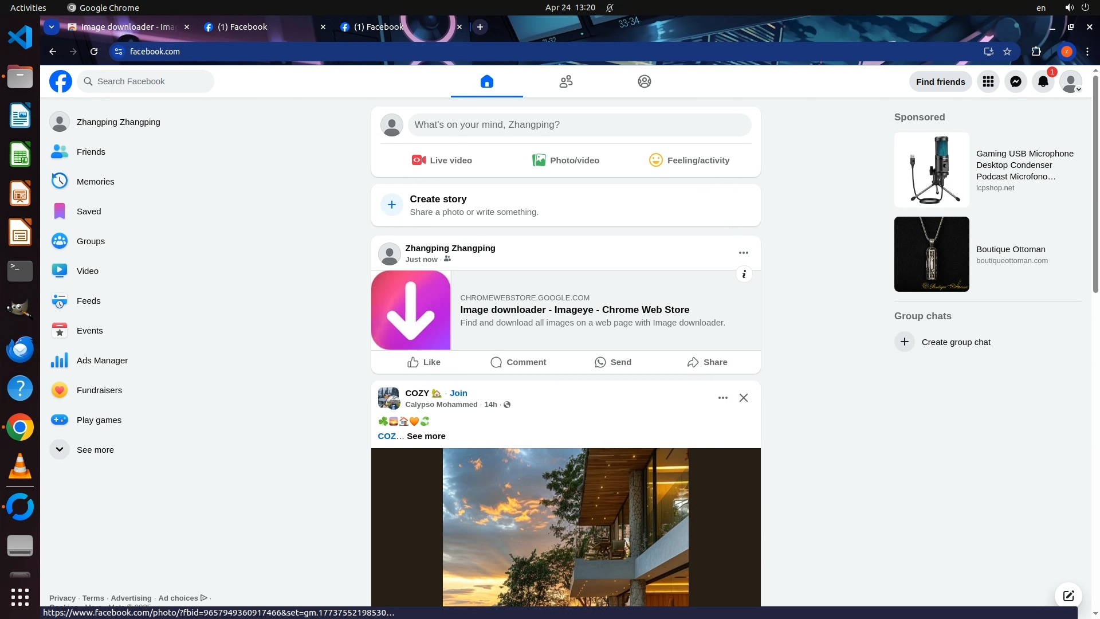Click the Home icon tab
The image size is (1100, 619).
pyautogui.click(x=486, y=81)
